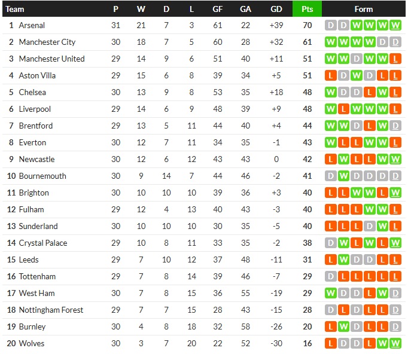This screenshot has width=408, height=354.
Task: Click Bournemouth's second form badge (W)
Action: (x=343, y=176)
